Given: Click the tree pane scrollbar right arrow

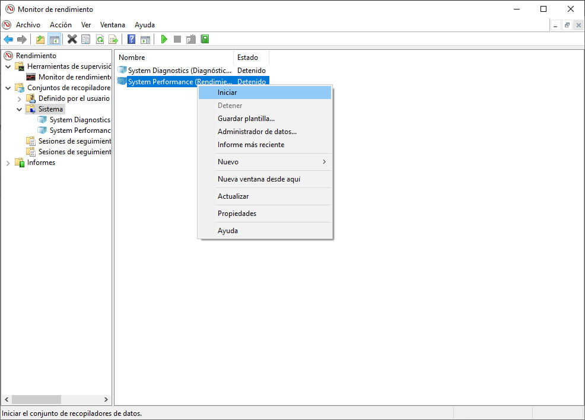Looking at the screenshot, I should [x=106, y=399].
